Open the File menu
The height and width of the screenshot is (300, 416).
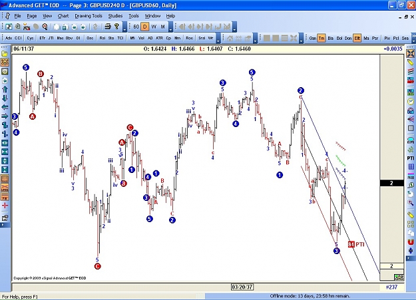pos(17,16)
